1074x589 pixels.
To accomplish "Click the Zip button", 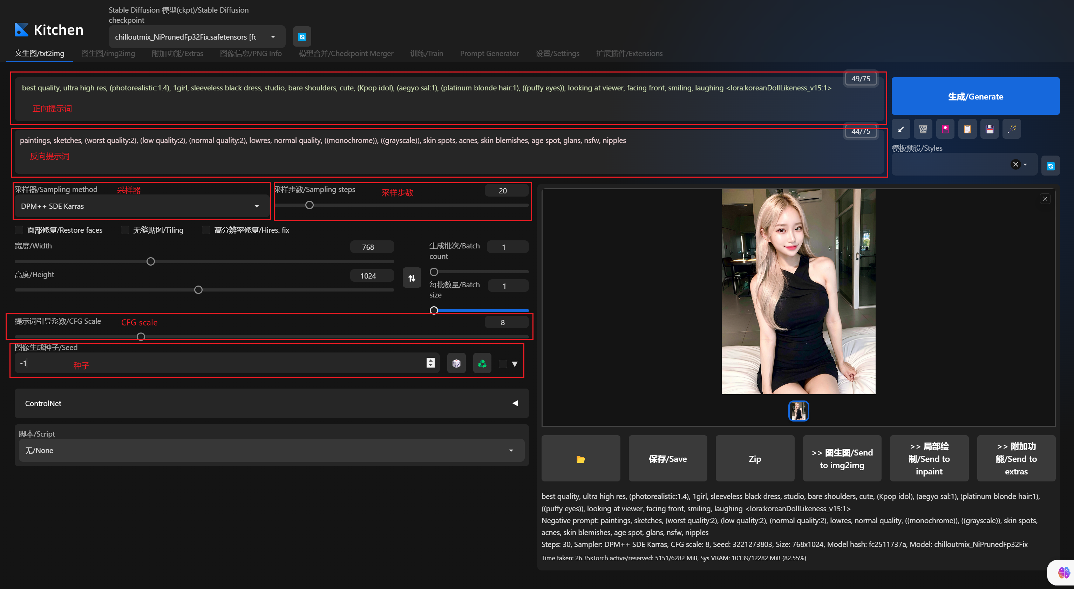I will pyautogui.click(x=755, y=459).
